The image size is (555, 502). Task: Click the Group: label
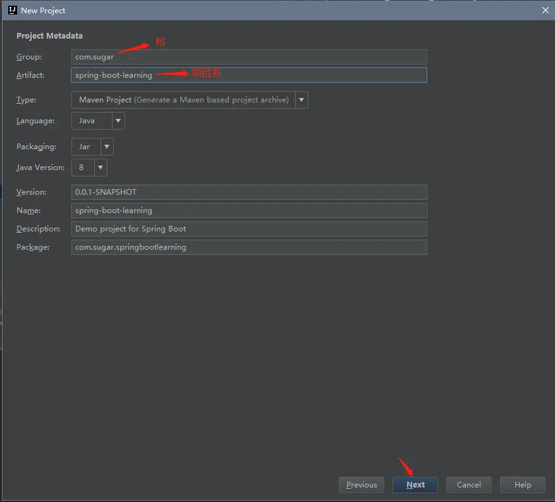29,57
